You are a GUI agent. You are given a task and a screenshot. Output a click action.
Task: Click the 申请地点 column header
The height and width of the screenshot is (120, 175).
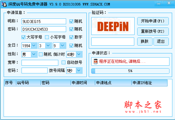click(113, 83)
